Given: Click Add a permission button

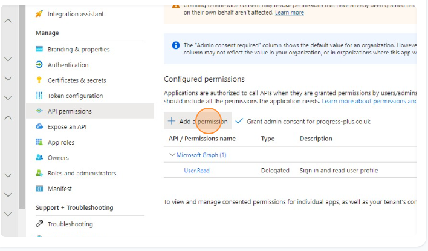Looking at the screenshot, I should (x=198, y=122).
